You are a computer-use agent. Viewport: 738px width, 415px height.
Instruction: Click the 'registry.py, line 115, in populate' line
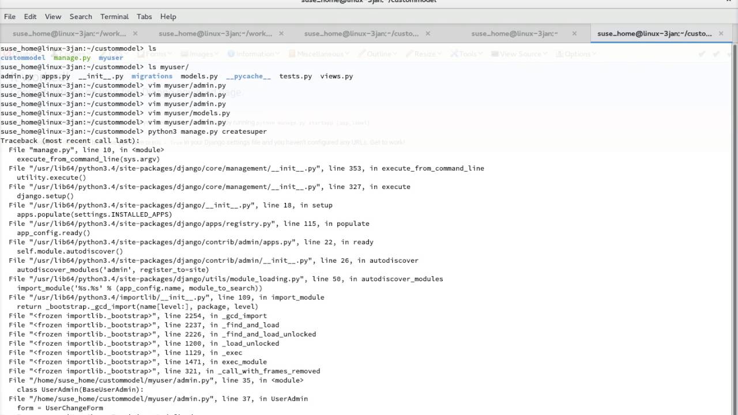189,224
